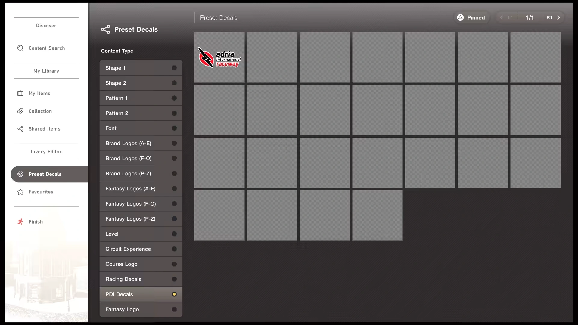Image resolution: width=578 pixels, height=325 pixels.
Task: Select the Shape 1 radio button
Action: pyautogui.click(x=174, y=68)
